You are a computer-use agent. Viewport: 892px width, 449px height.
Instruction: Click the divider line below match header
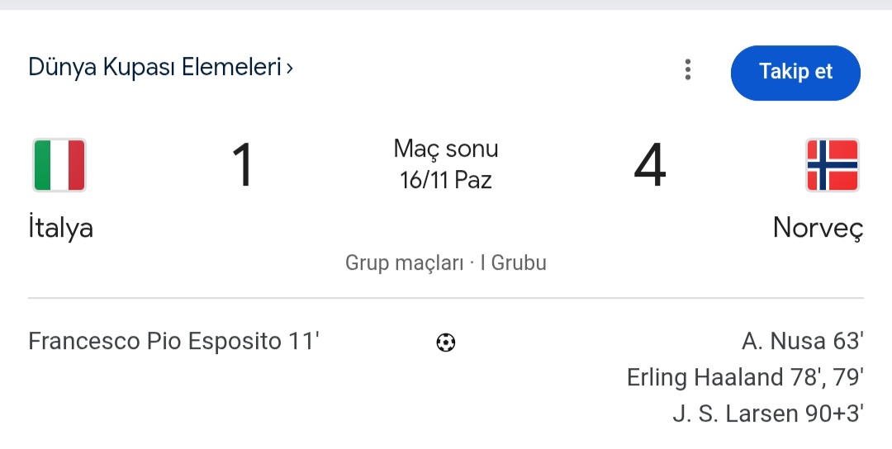click(446, 298)
